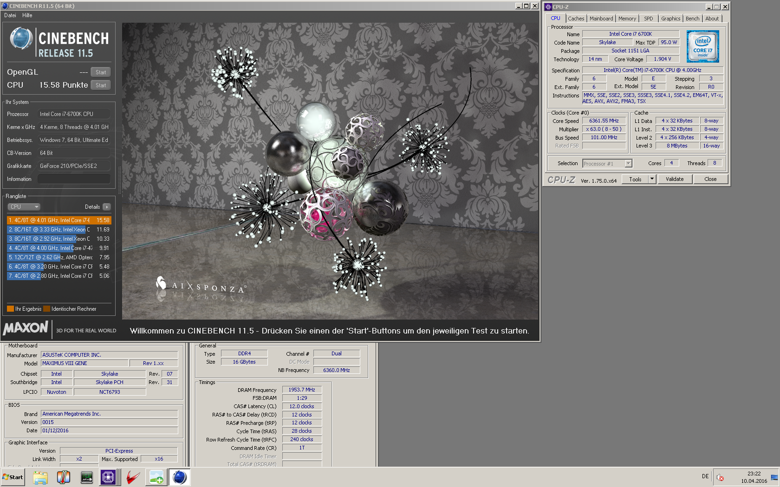This screenshot has width=780, height=487.
Task: Open the Cinebench blue sphere taskbar icon
Action: [x=180, y=477]
